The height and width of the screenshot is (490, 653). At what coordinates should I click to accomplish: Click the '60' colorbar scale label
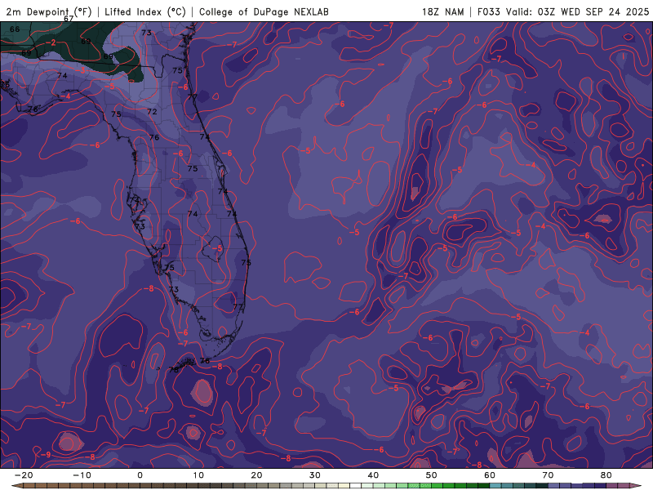[x=490, y=475]
